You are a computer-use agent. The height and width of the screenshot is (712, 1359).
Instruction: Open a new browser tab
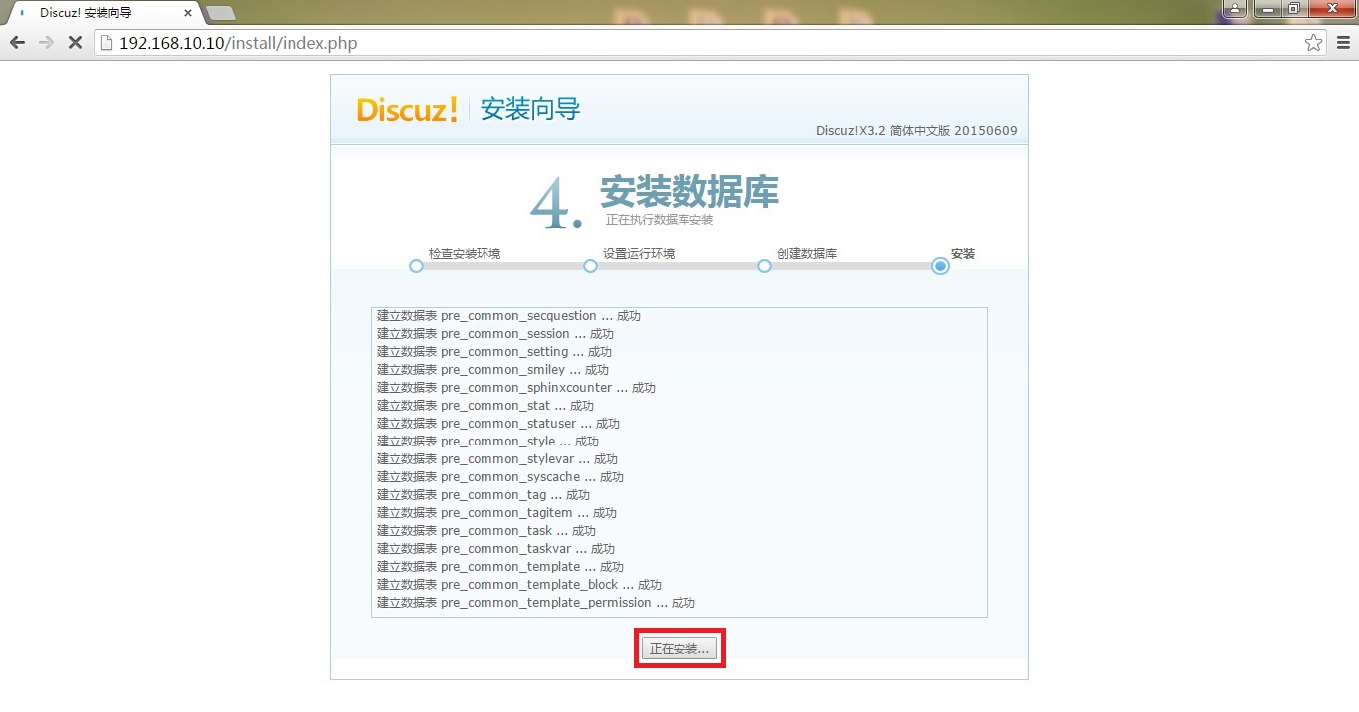[x=220, y=13]
